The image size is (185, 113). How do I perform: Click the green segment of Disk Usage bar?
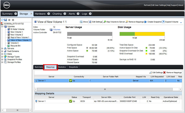coord(127,34)
